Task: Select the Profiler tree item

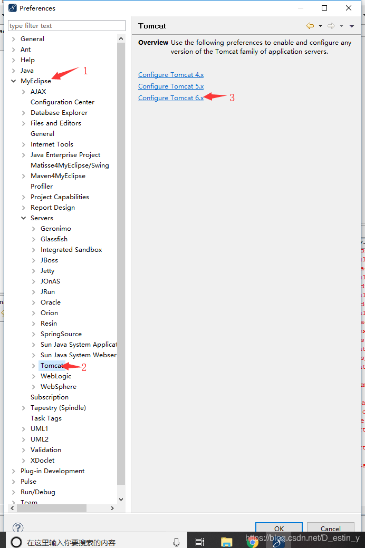Action: tap(42, 187)
